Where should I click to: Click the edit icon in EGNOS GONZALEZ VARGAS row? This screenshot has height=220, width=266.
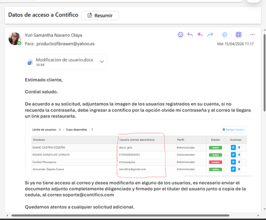(233, 155)
